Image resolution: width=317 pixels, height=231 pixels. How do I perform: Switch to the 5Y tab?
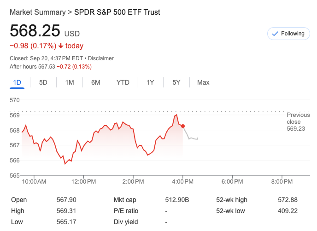pyautogui.click(x=176, y=82)
